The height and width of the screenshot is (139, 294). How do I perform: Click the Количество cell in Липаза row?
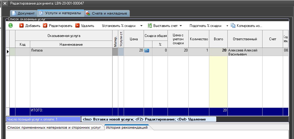click(199, 51)
